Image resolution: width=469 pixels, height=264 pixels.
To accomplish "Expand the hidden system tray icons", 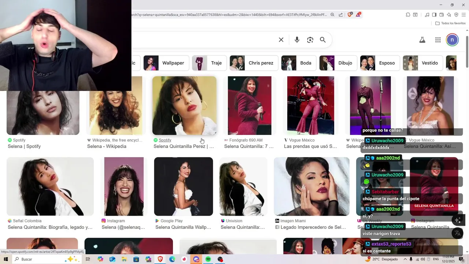I will coord(405,259).
